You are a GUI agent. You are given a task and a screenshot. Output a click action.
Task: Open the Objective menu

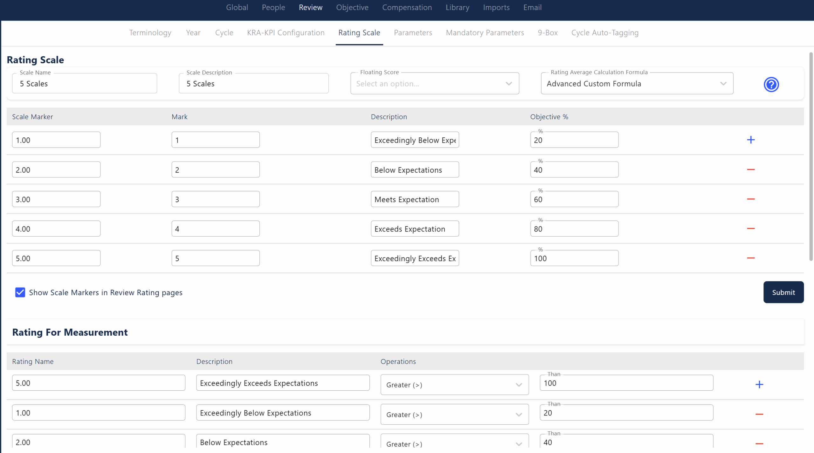pos(352,7)
